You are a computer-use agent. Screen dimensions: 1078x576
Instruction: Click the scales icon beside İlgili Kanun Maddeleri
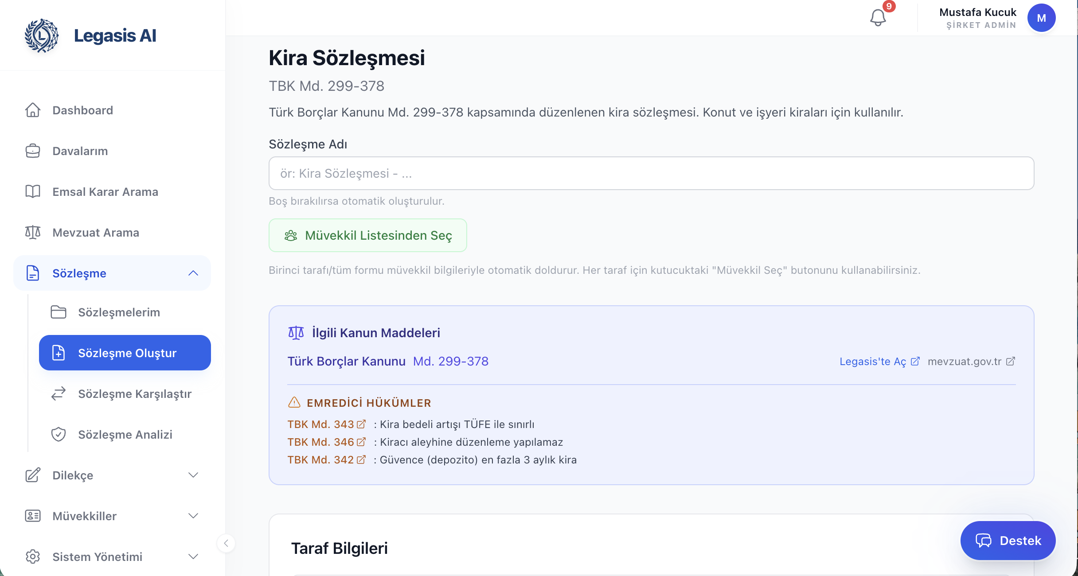(296, 333)
